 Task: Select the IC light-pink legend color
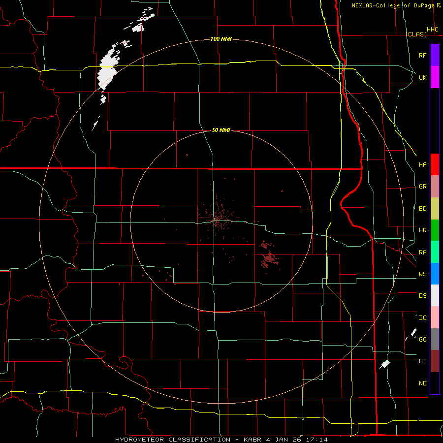435,317
